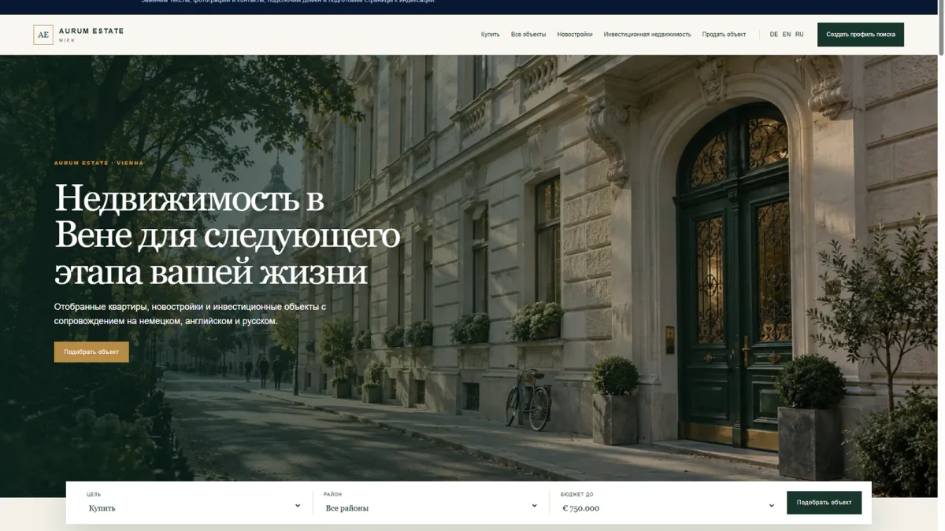945x531 pixels.
Task: Click the Отобранные квартиры description paragraph
Action: pyautogui.click(x=190, y=313)
